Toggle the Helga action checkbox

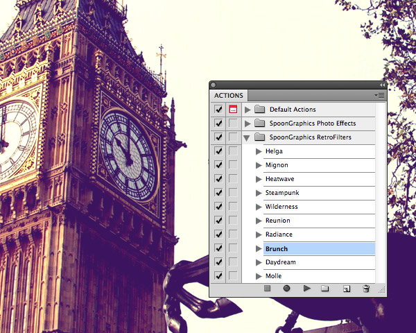tap(218, 151)
